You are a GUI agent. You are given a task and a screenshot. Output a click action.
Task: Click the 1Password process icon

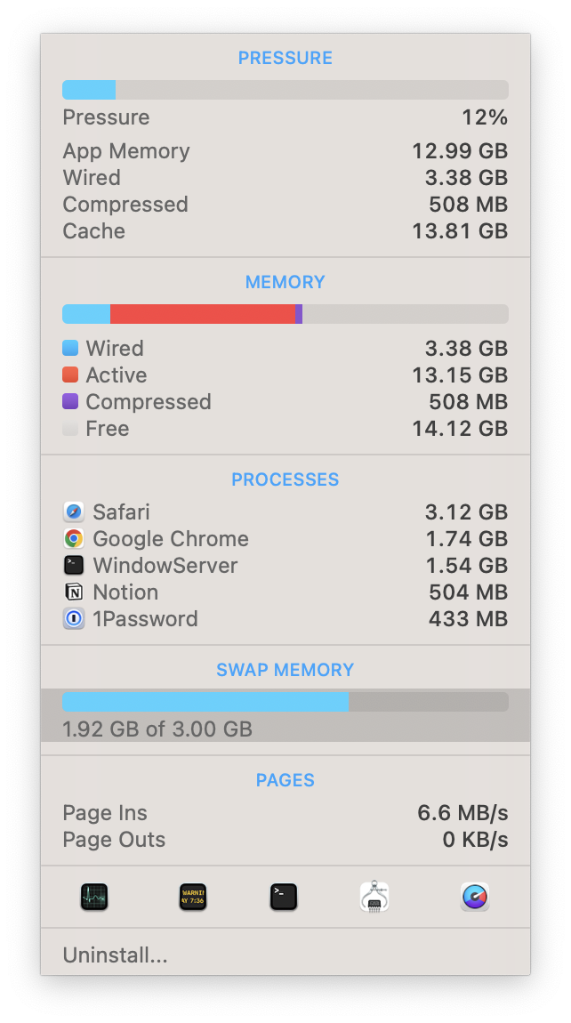(74, 619)
